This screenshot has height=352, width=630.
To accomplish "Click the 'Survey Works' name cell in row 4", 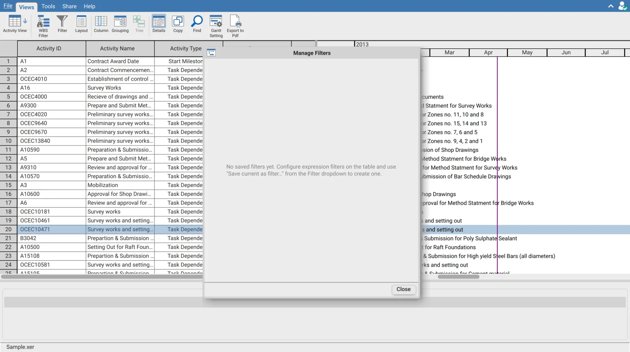I will pos(120,88).
